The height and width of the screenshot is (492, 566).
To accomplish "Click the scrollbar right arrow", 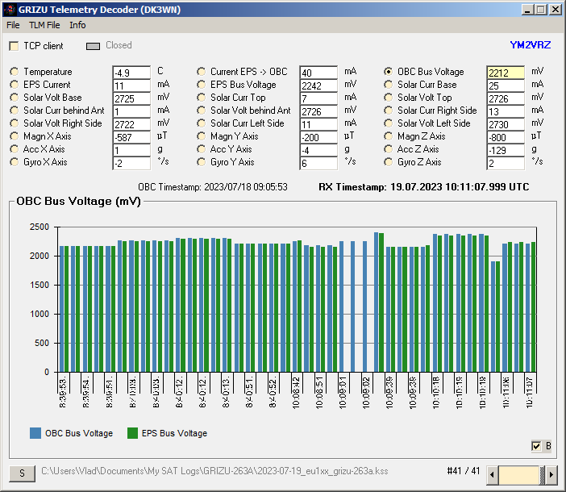I will point(551,474).
